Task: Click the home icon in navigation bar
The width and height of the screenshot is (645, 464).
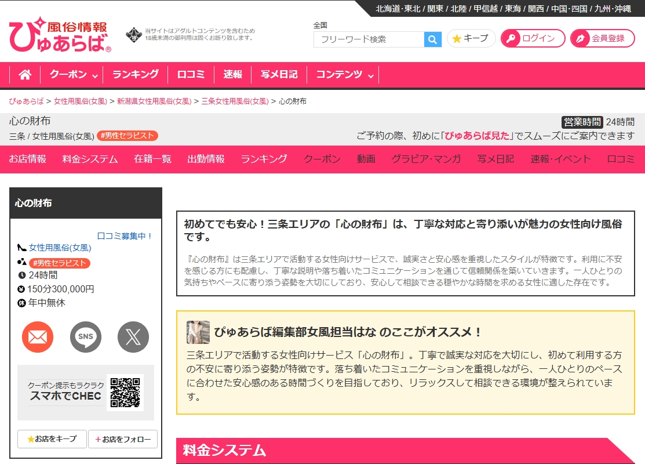Action: pos(25,74)
